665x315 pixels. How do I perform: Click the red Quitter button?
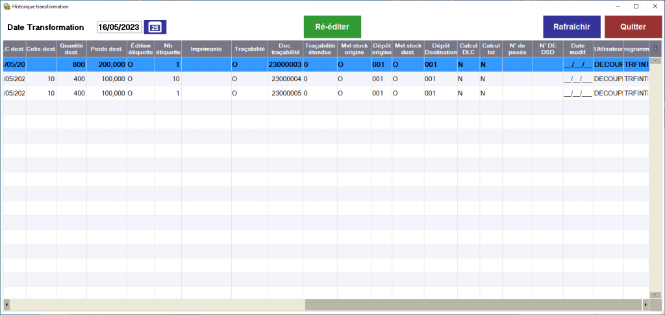633,27
